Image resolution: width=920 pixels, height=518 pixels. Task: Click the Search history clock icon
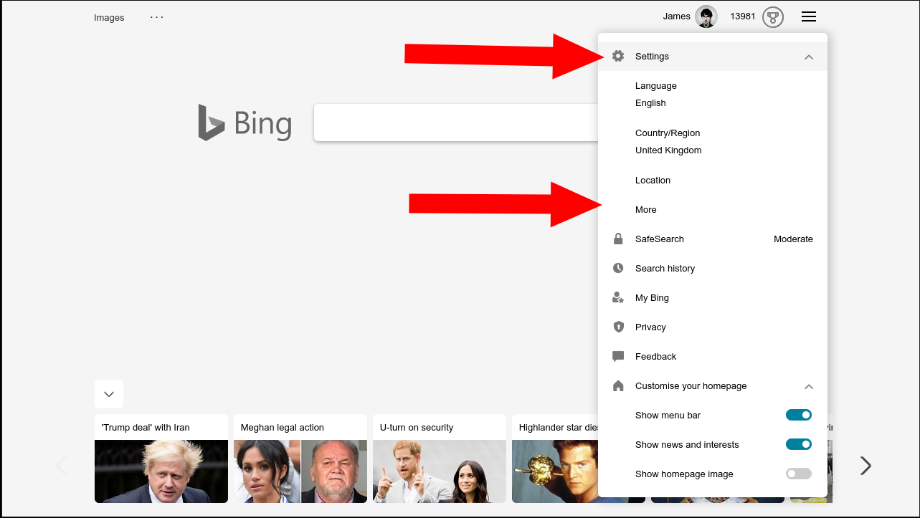tap(618, 268)
